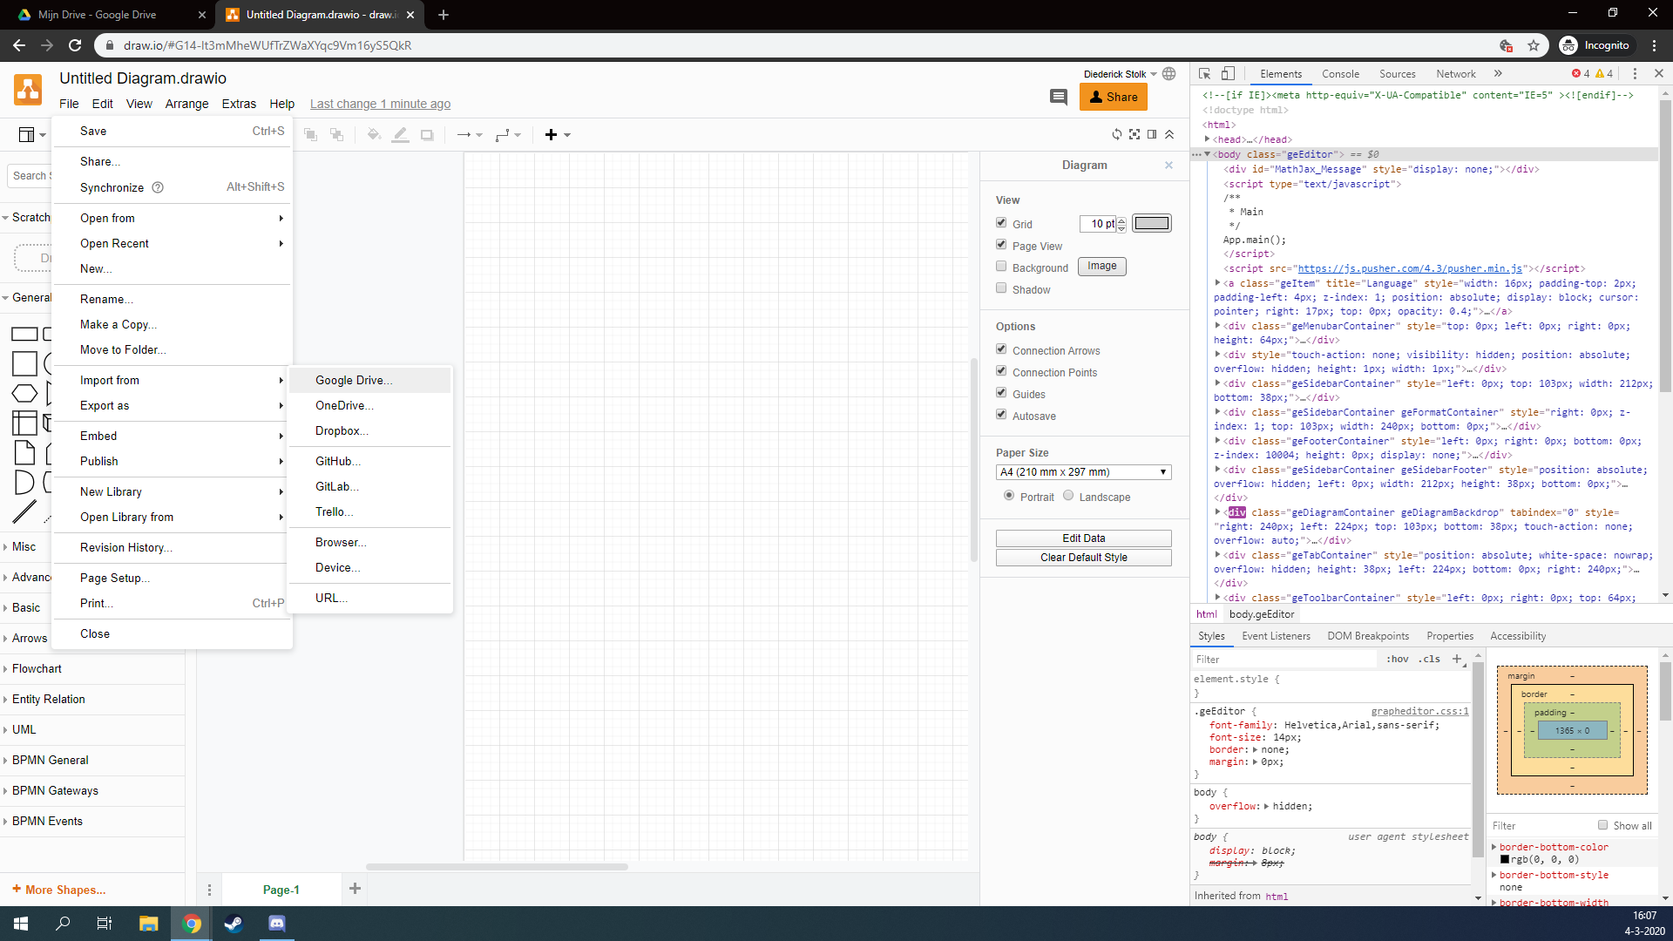Image resolution: width=1673 pixels, height=941 pixels.
Task: Disable the Connection Arrows checkbox
Action: tap(1001, 348)
